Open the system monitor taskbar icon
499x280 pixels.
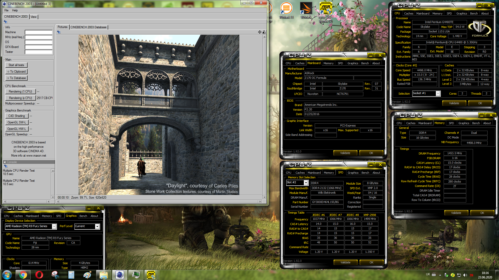136,275
